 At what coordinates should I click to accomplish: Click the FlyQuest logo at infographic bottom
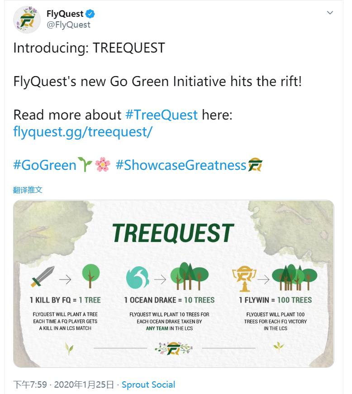[174, 348]
